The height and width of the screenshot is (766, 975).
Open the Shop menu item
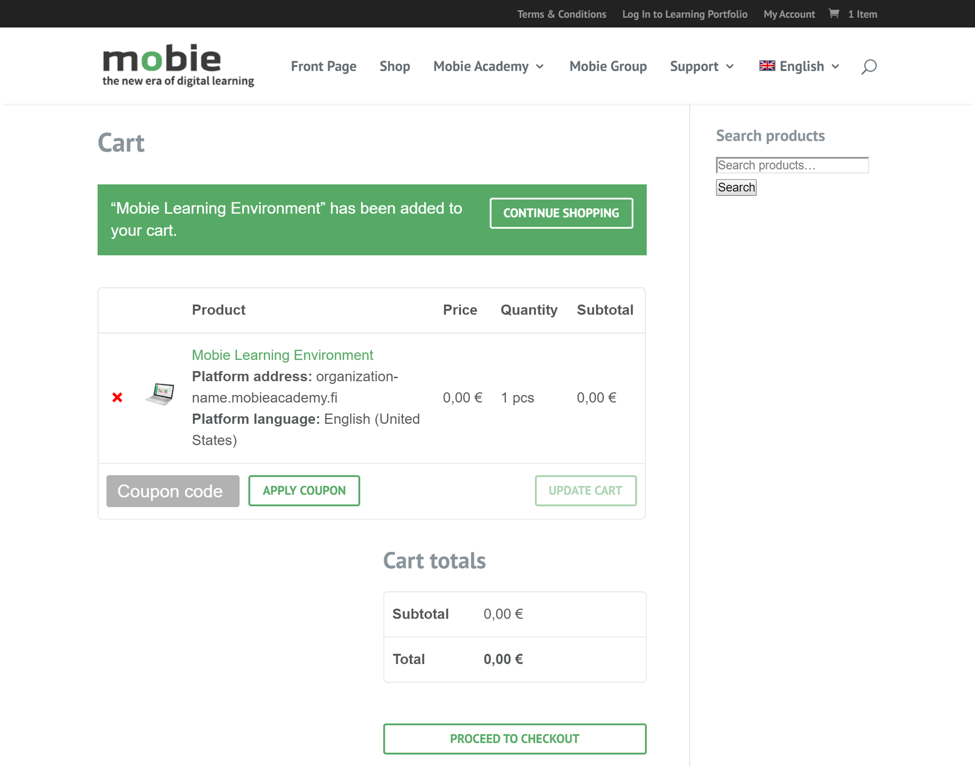pyautogui.click(x=395, y=66)
